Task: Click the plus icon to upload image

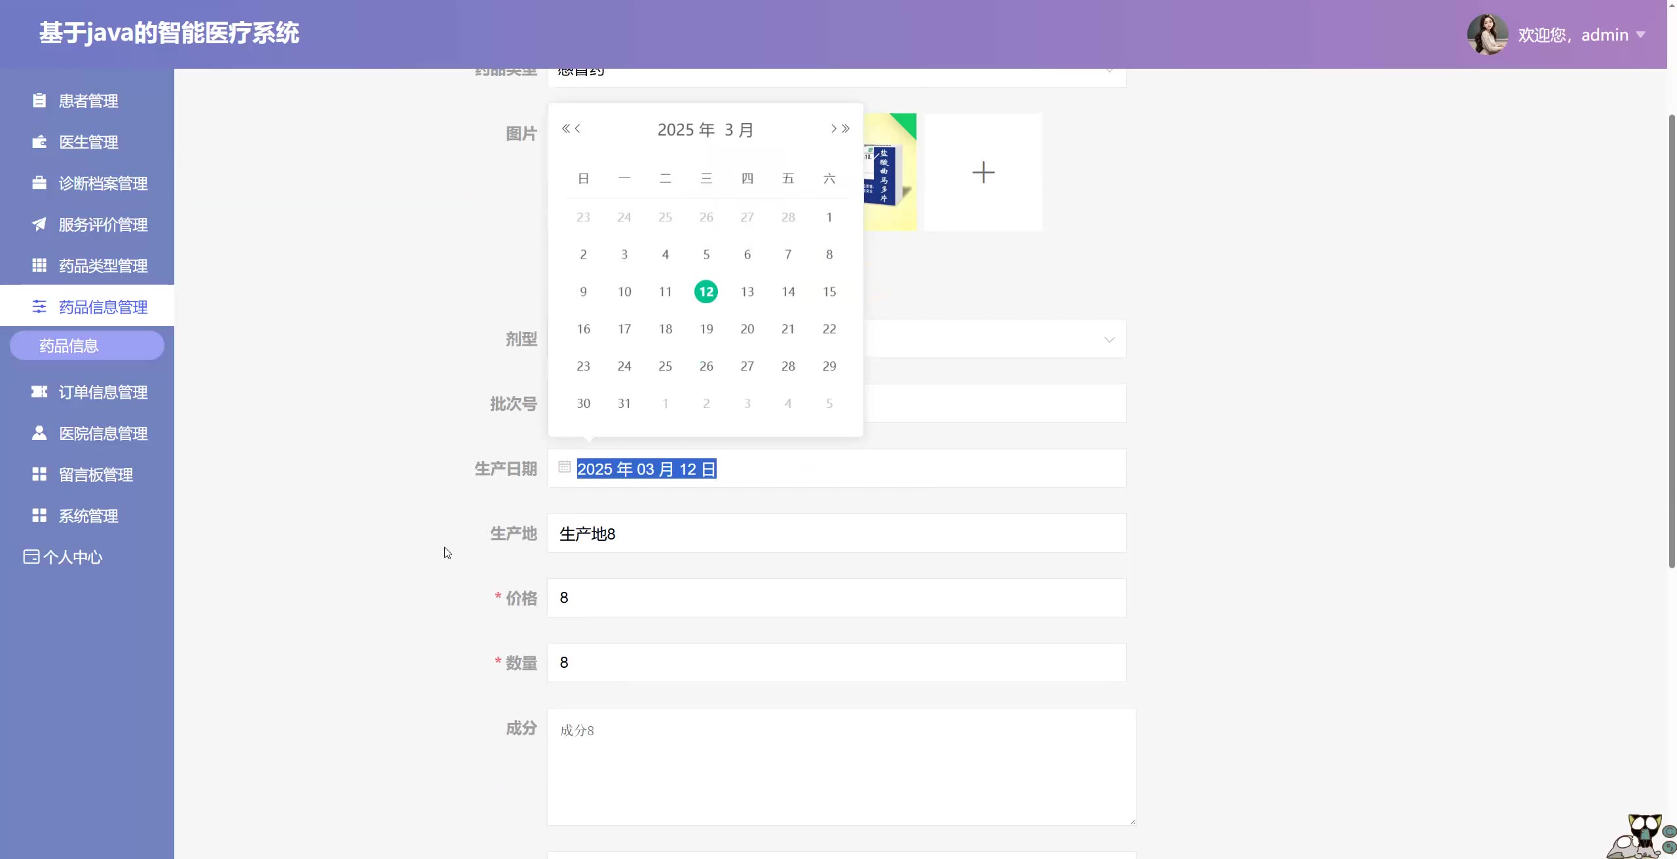Action: [983, 172]
